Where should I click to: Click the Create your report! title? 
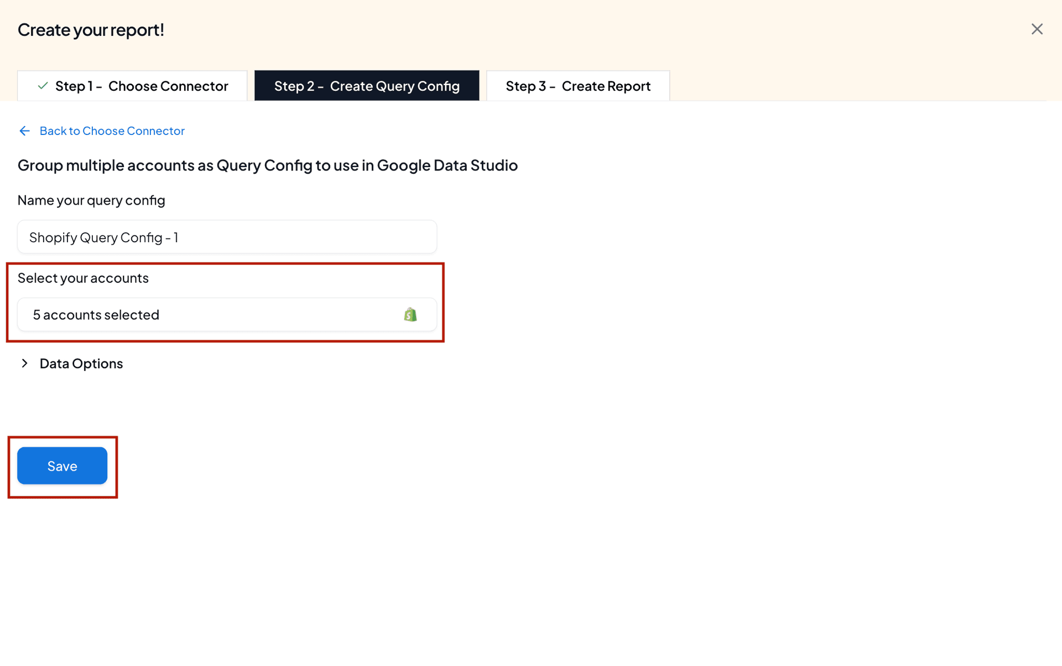click(x=91, y=29)
